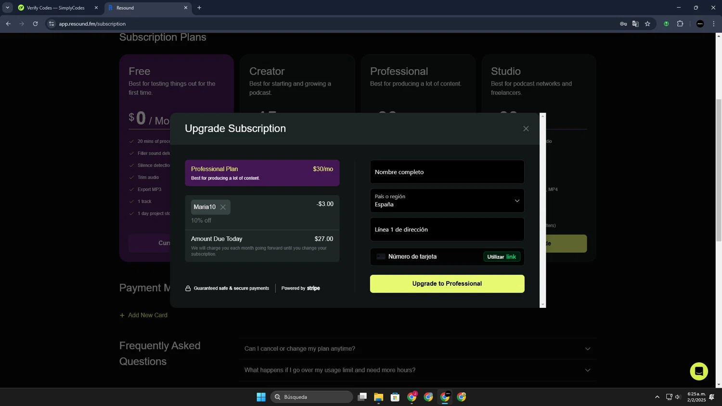Click Upgrade to Professional button

(447, 284)
